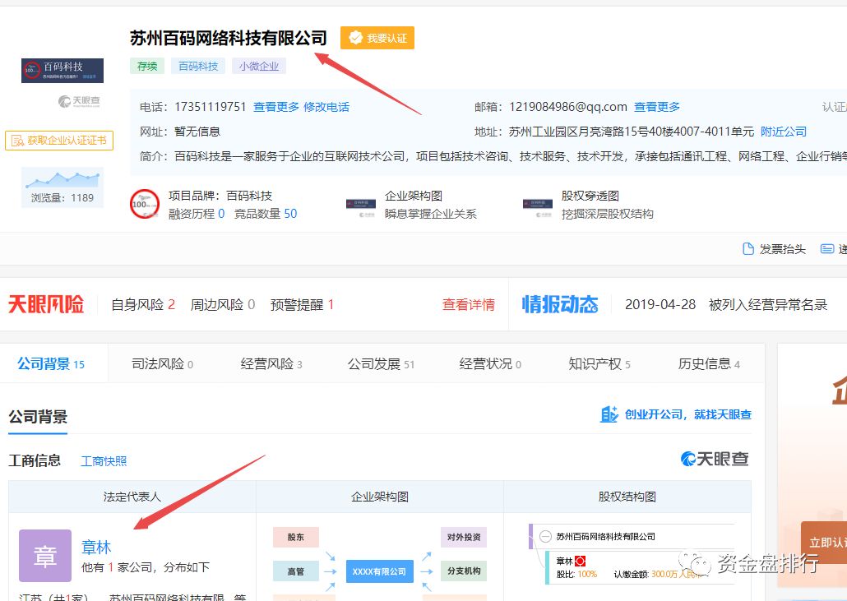Viewport: 847px width, 601px height.
Task: Click the 查看详情 red link
Action: point(469,304)
